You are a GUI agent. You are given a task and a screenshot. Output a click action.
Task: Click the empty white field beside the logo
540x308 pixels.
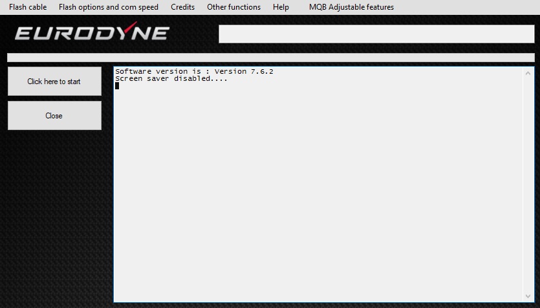click(376, 34)
